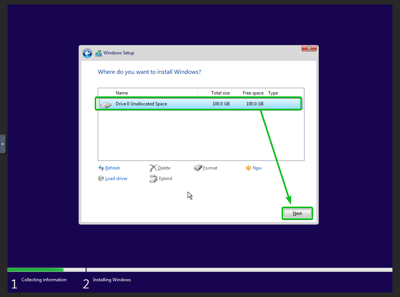The width and height of the screenshot is (400, 297).
Task: Click the New star icon
Action: [x=248, y=168]
